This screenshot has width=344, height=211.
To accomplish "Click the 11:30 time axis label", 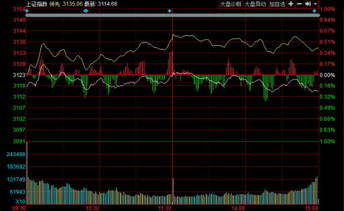I will pos(165,208).
